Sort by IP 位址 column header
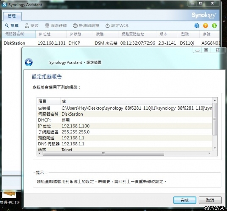Screen dimensions: 227x211 (51, 34)
